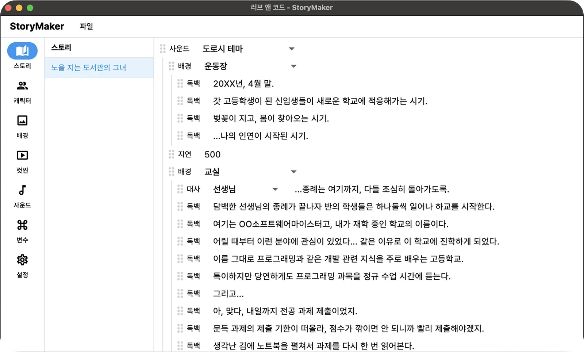Open the 도로시 테마 sound dropdown
The image size is (584, 352).
coord(249,49)
